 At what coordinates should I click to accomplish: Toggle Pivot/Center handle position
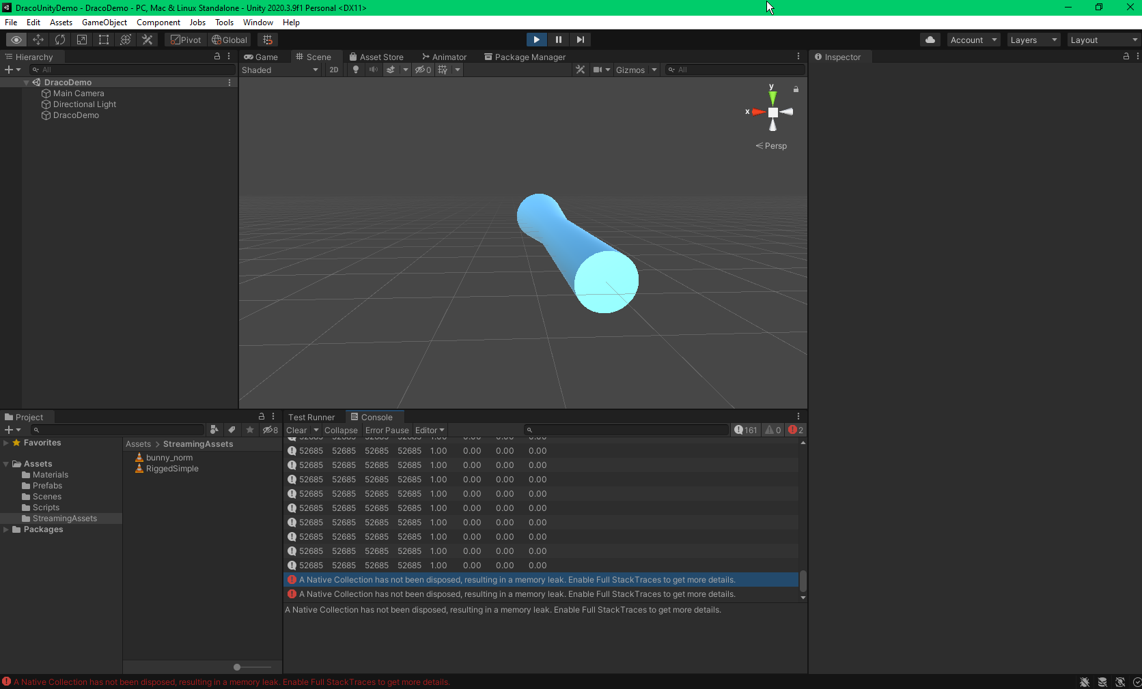tap(186, 40)
